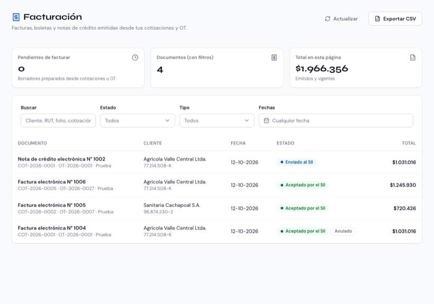This screenshot has height=304, width=434.
Task: Click RUT 96.874.230-2
Action: 158,211
